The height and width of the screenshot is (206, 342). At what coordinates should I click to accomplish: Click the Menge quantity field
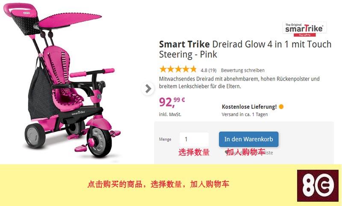[x=194, y=139]
